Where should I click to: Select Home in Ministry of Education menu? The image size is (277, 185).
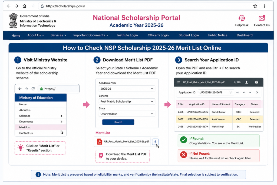[x=41, y=104]
